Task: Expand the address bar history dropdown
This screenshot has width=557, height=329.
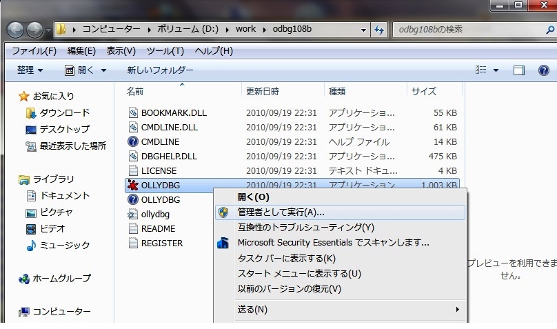Action: click(x=363, y=30)
